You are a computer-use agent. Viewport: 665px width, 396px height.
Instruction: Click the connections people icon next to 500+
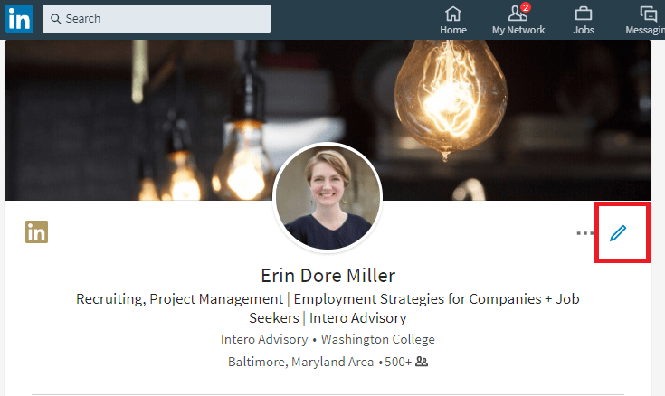(422, 362)
